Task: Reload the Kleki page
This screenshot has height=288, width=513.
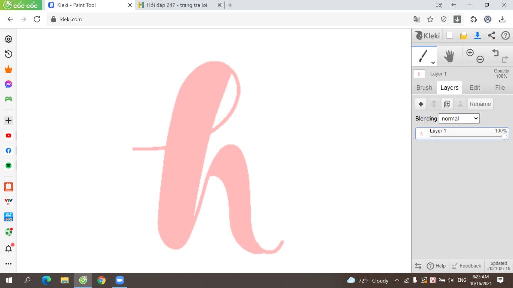Action: (37, 19)
